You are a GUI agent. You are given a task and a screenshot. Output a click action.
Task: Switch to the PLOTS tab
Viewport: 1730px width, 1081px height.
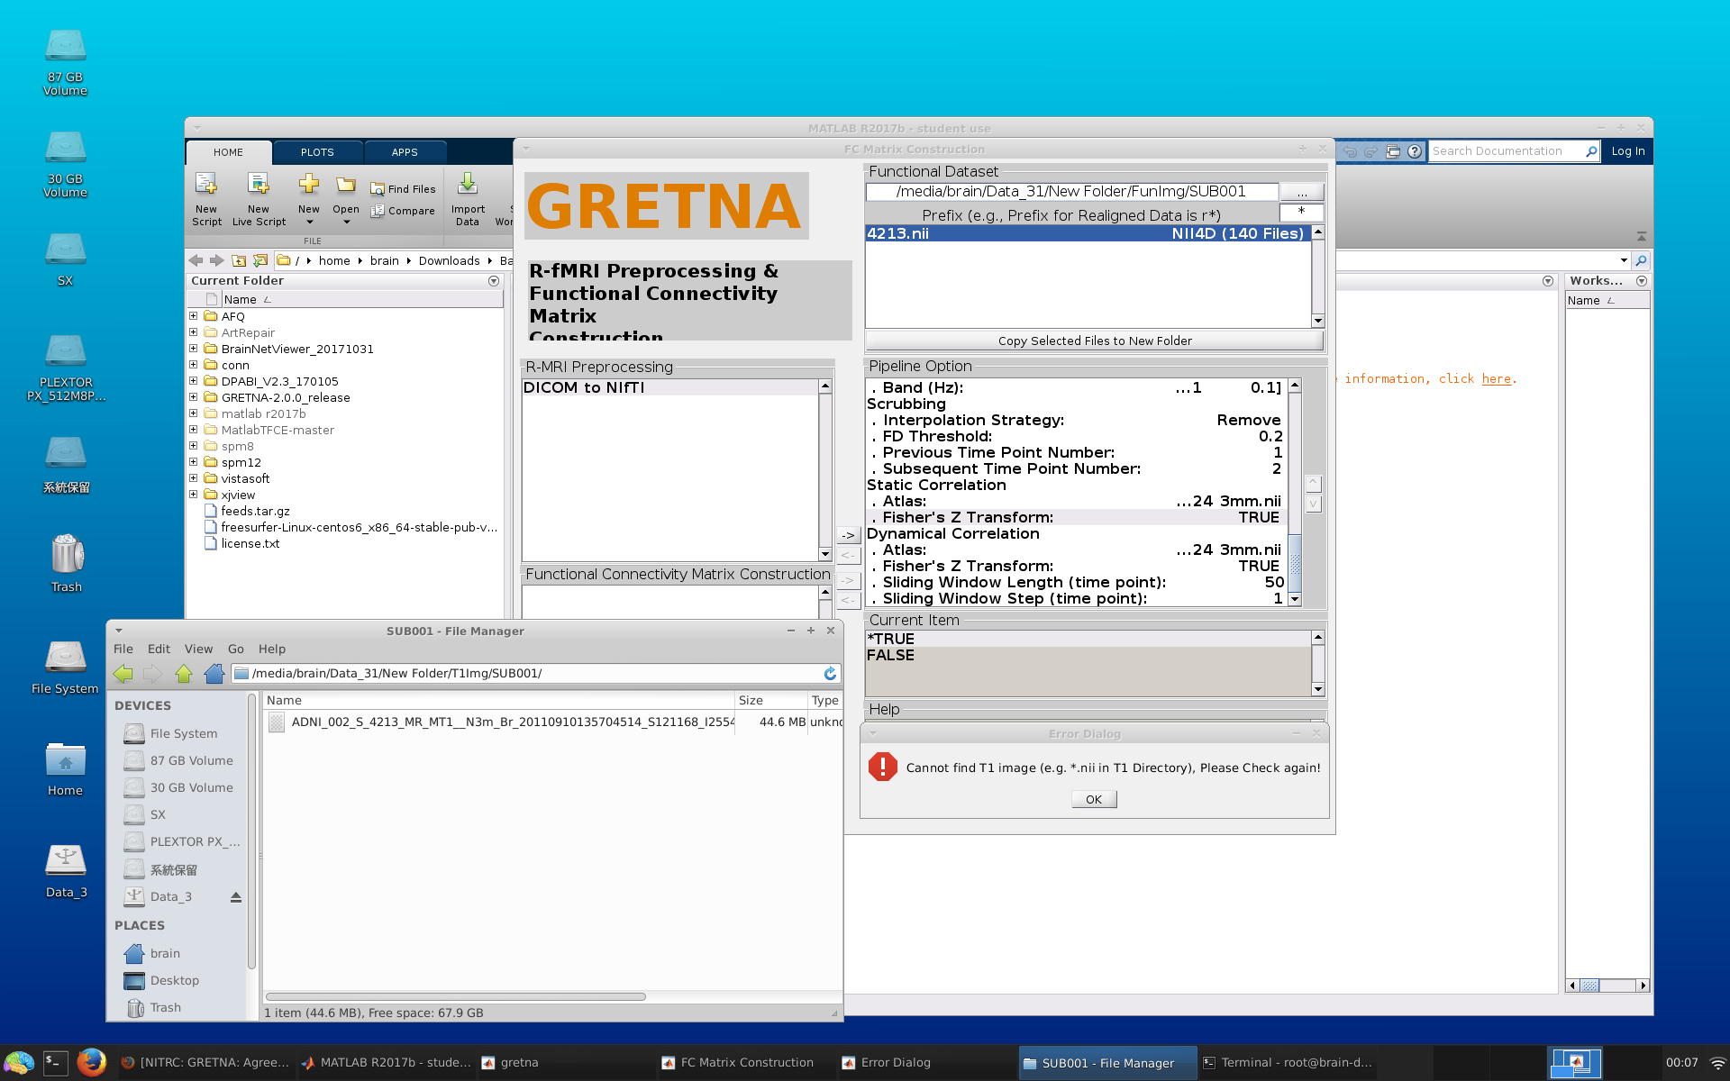click(x=317, y=152)
